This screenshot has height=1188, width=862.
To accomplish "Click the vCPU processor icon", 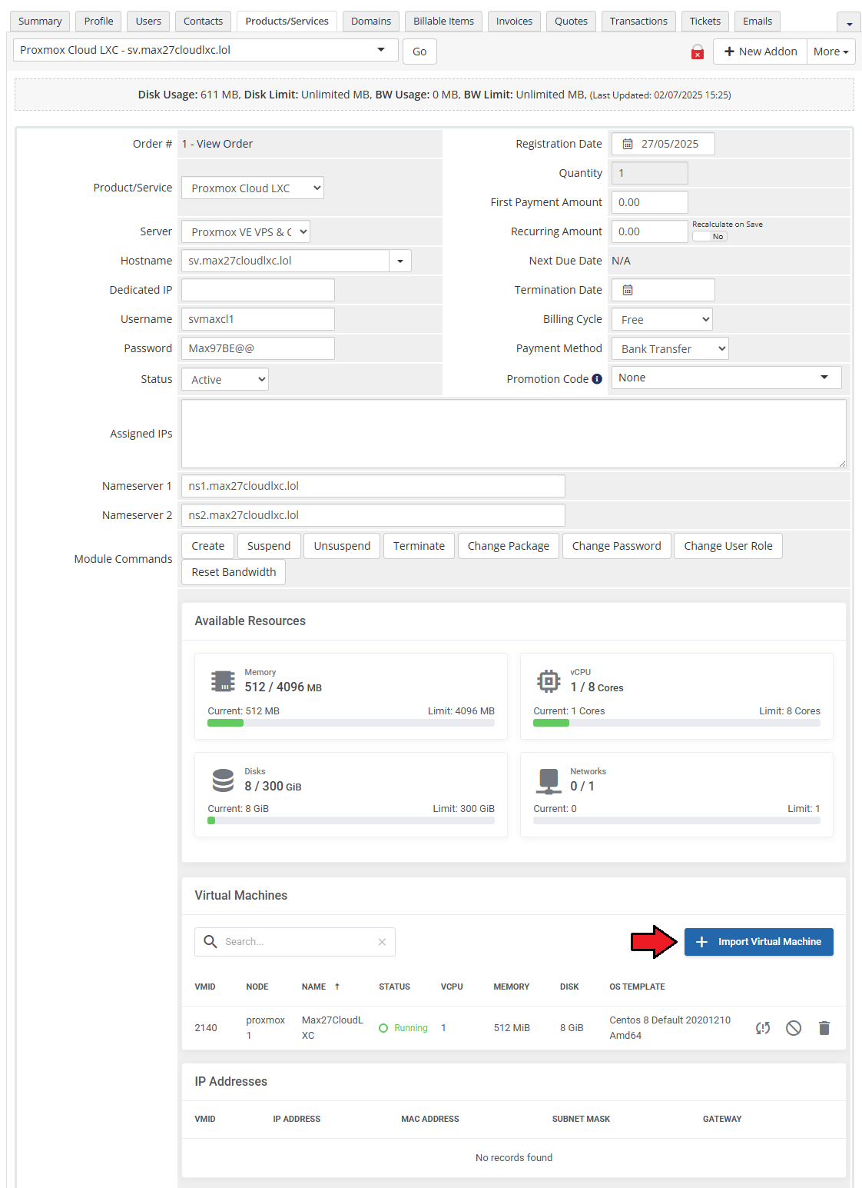I will coord(549,681).
